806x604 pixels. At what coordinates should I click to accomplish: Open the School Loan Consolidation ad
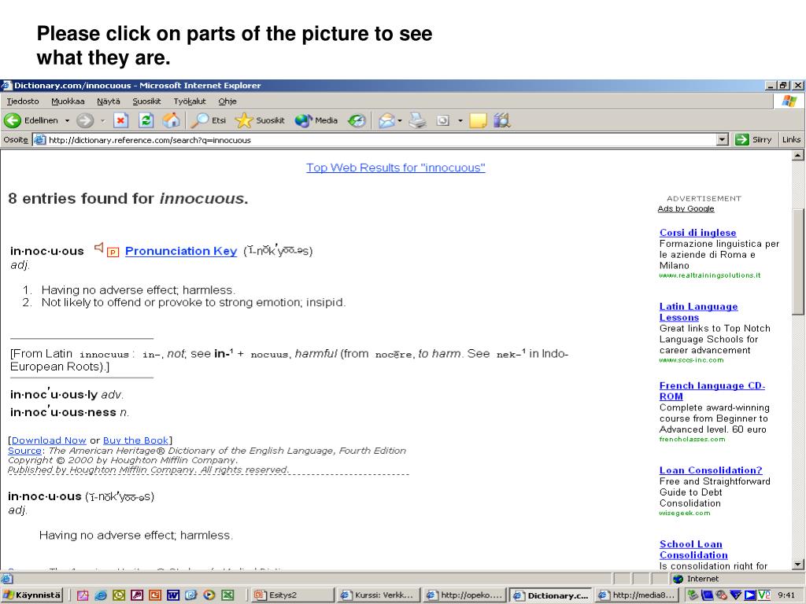pyautogui.click(x=693, y=550)
